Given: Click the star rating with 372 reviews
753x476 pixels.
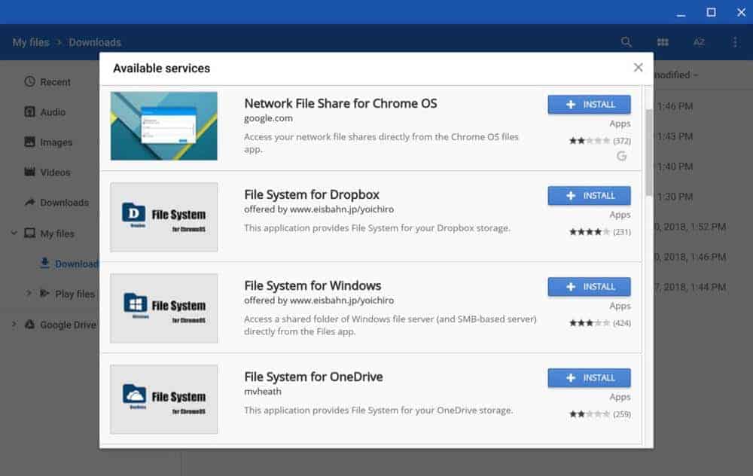Looking at the screenshot, I should [590, 141].
